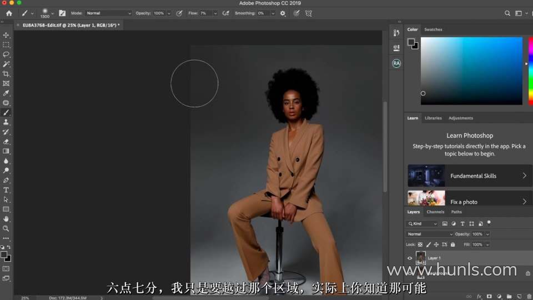
Task: Select the Zoom tool
Action: tap(6, 228)
